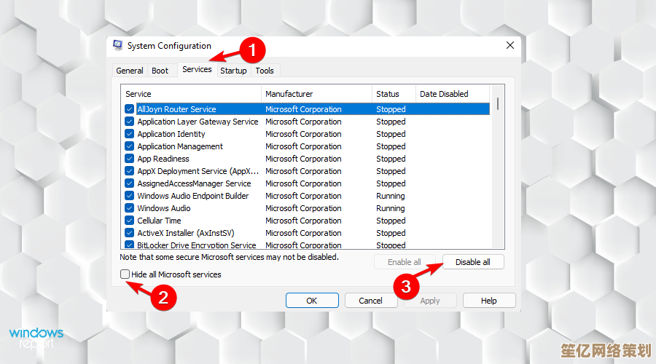Sort by the Service column header
Viewport: 656px width, 364px height.
[x=190, y=94]
